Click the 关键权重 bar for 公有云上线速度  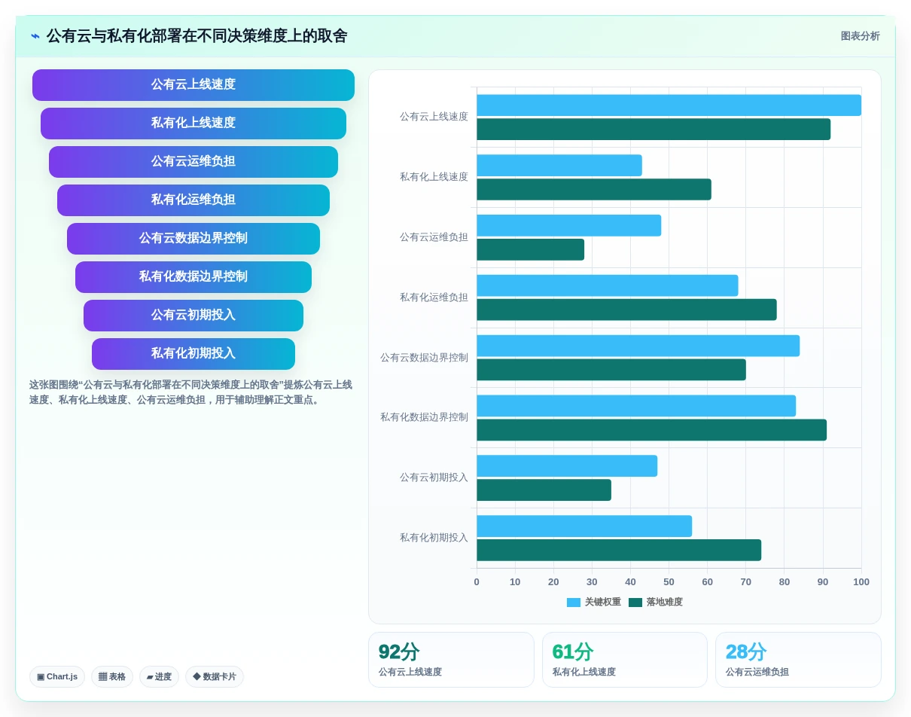pyautogui.click(x=669, y=105)
